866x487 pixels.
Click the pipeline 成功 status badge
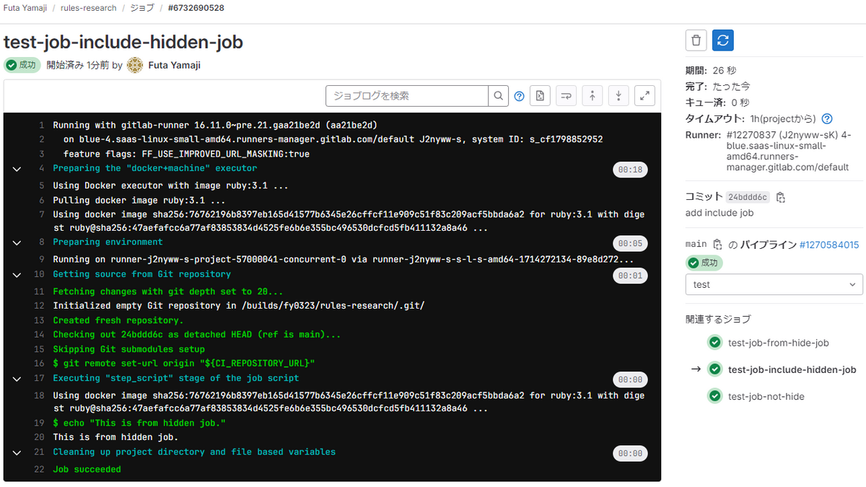pos(704,263)
